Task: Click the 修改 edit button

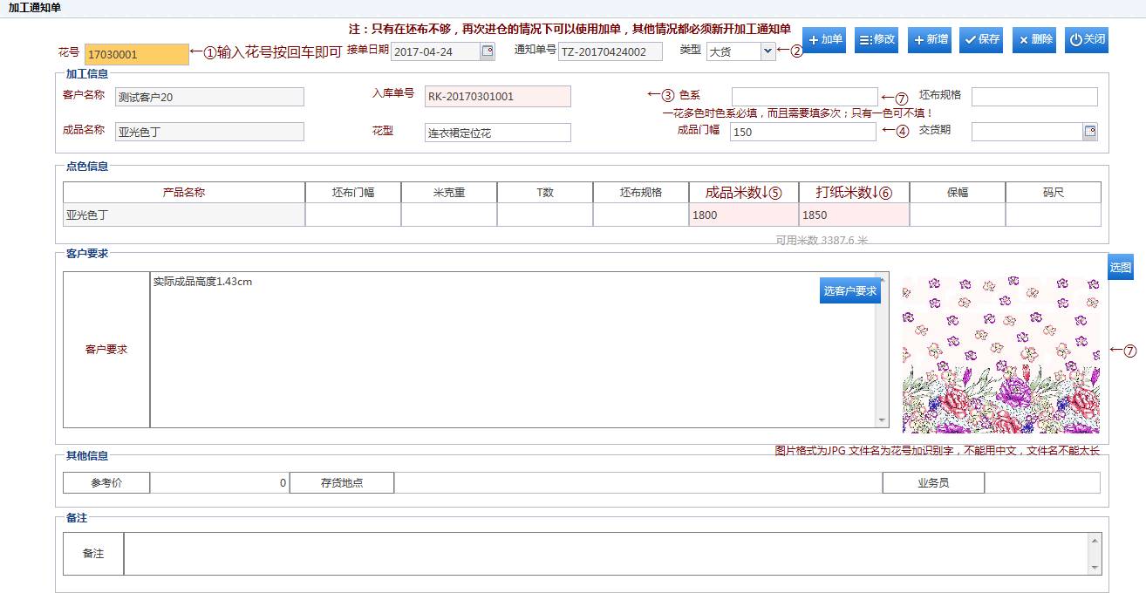Action: click(x=877, y=40)
